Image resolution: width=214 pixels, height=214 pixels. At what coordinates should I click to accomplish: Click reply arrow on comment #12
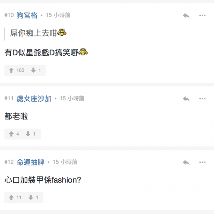point(186,162)
